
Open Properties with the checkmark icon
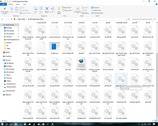[x=78, y=9]
